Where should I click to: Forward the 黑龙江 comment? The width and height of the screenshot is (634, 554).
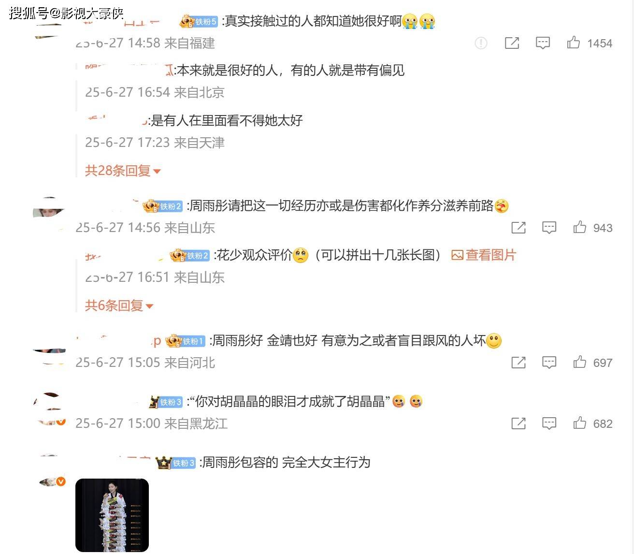click(519, 423)
